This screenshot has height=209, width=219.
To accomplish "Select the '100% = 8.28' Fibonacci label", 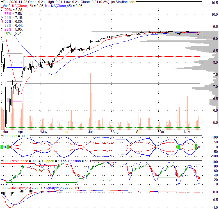I will 13,10.
